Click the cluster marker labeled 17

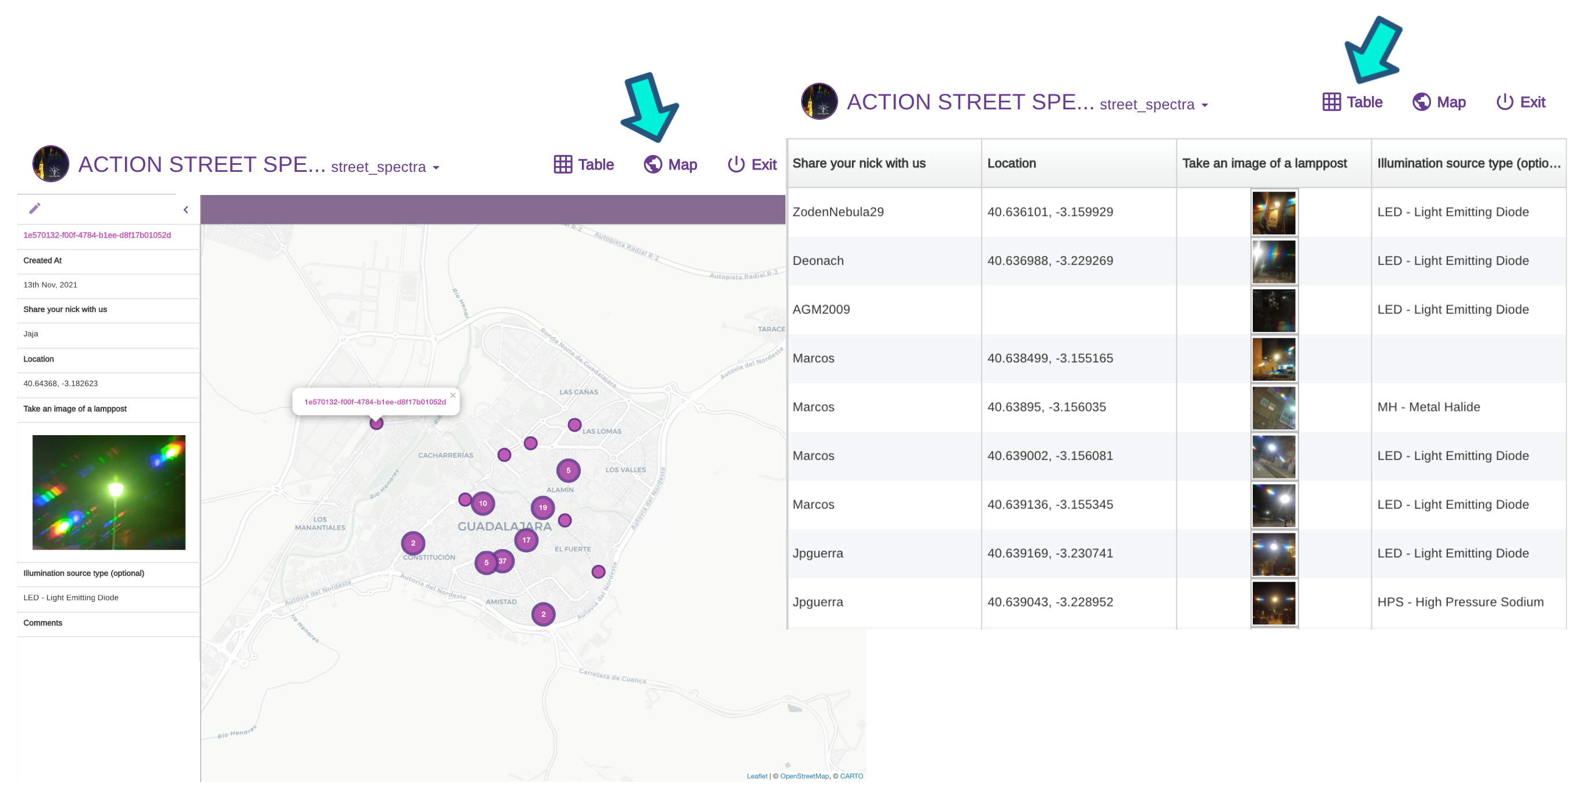pyautogui.click(x=526, y=540)
